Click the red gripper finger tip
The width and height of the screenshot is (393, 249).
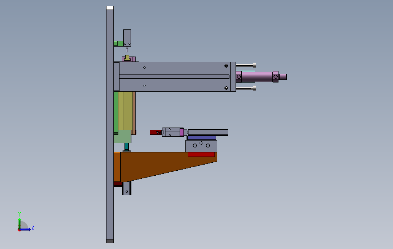point(156,132)
